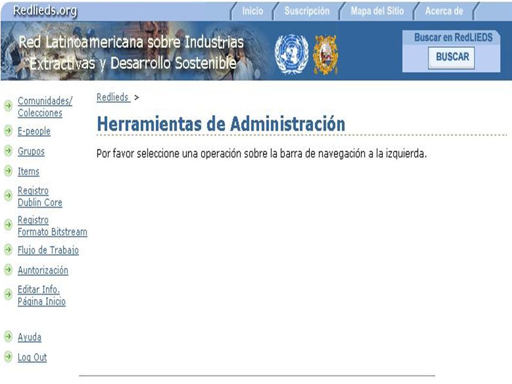Open the Auntorización link

point(43,270)
